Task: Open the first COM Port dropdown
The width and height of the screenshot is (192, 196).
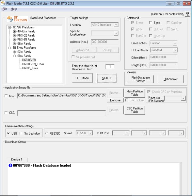Action: coord(121,133)
